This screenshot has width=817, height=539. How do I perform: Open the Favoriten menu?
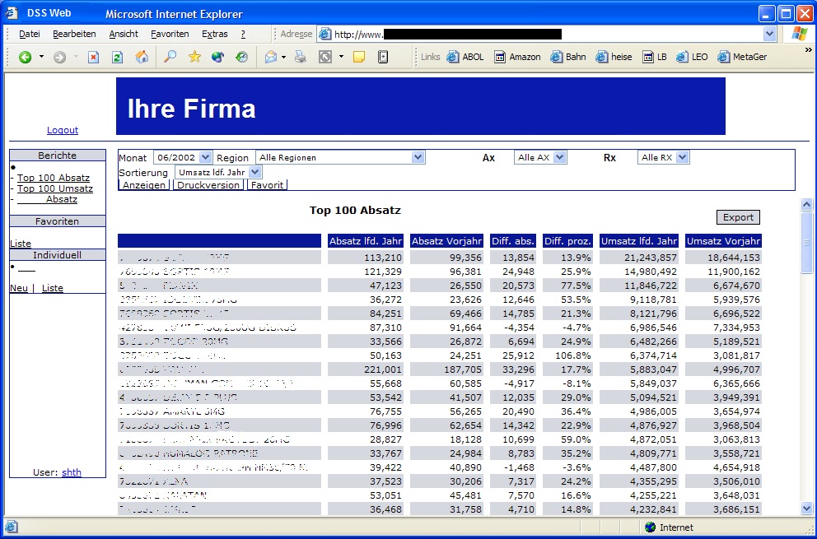click(170, 34)
